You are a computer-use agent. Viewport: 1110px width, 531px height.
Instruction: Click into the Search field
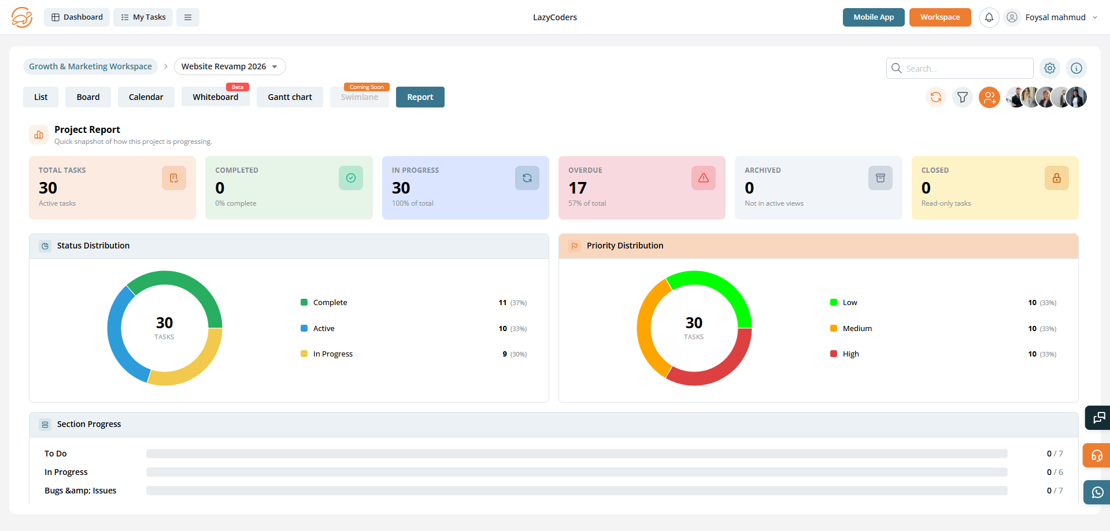pyautogui.click(x=965, y=68)
